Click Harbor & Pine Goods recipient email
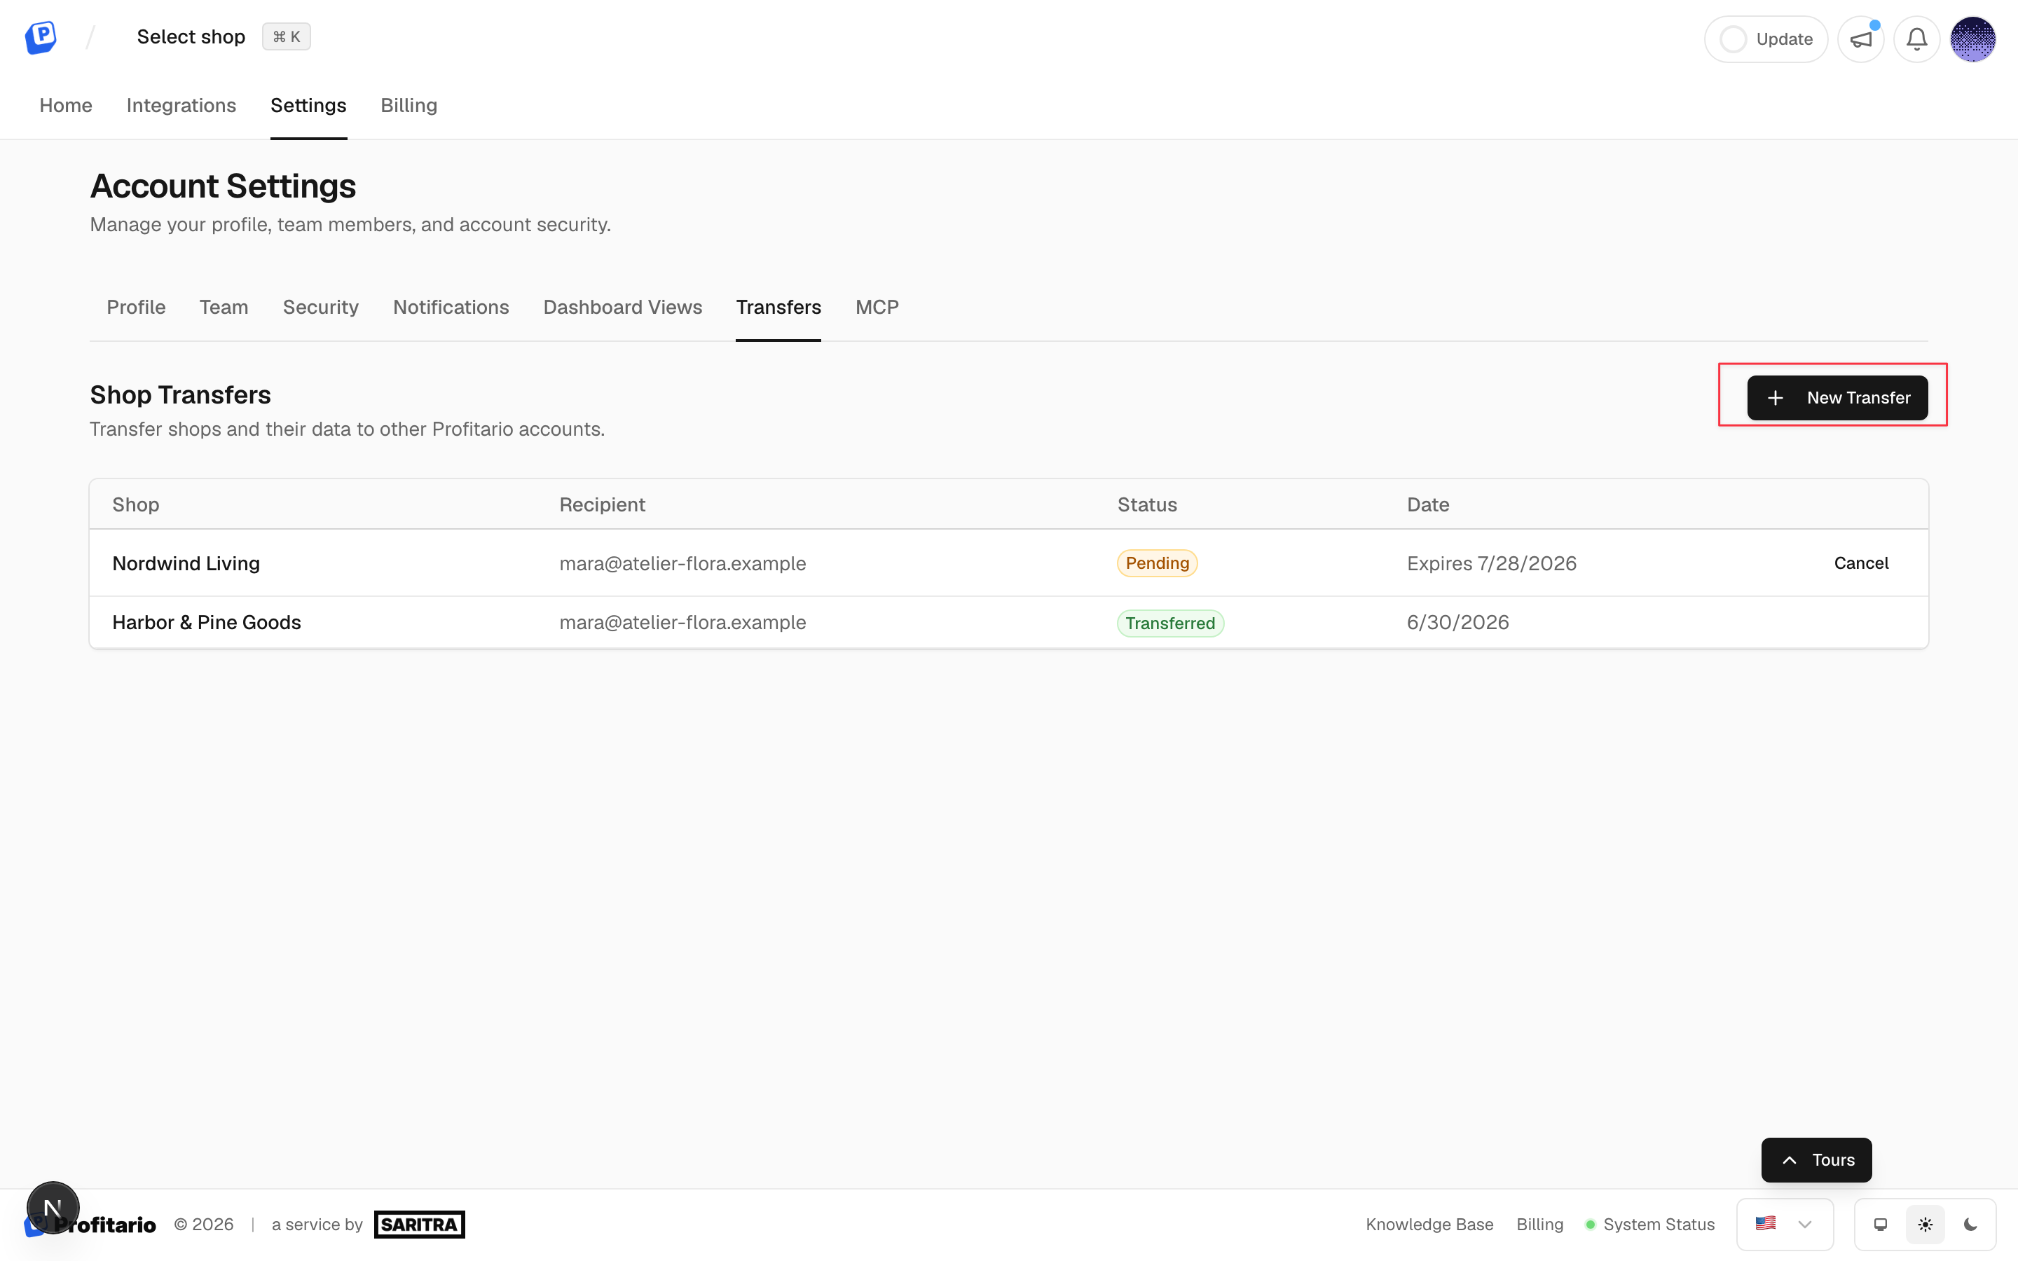The width and height of the screenshot is (2018, 1261). click(682, 622)
